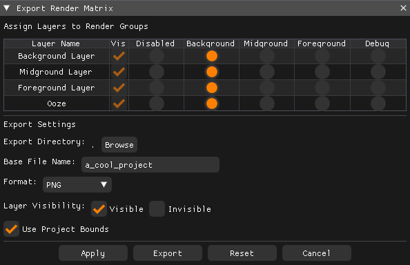Viewport: 410px width, 265px height.
Task: Select the Midground Layer name cell
Action: [56, 72]
